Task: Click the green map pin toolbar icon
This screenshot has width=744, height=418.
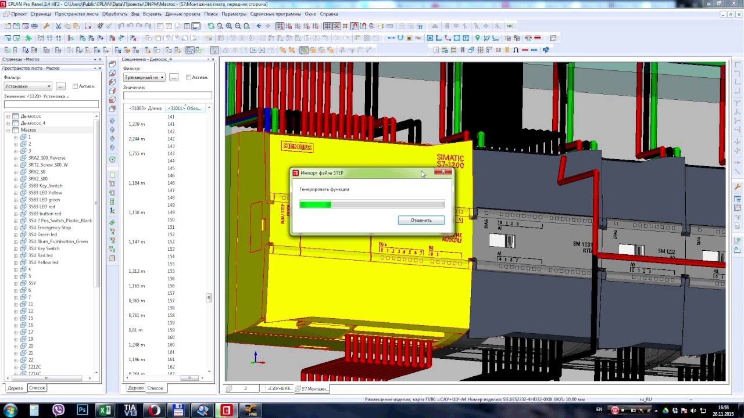Action: coord(478,38)
